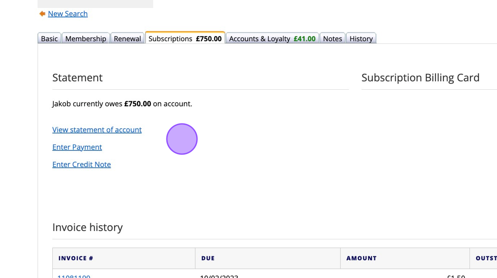Select the Subscriptions £750.00 tab
This screenshot has height=278, width=497.
pos(185,39)
